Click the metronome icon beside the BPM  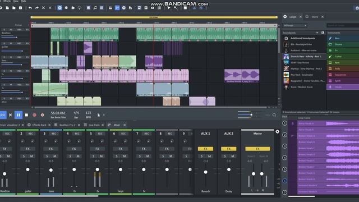click(x=99, y=115)
